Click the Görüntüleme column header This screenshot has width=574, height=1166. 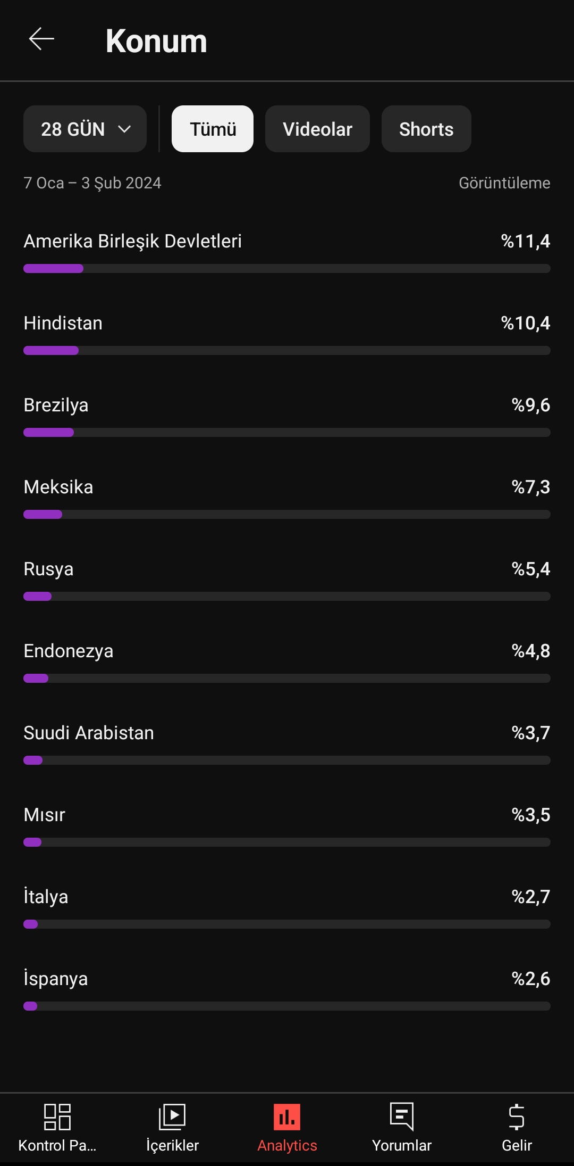pyautogui.click(x=504, y=183)
